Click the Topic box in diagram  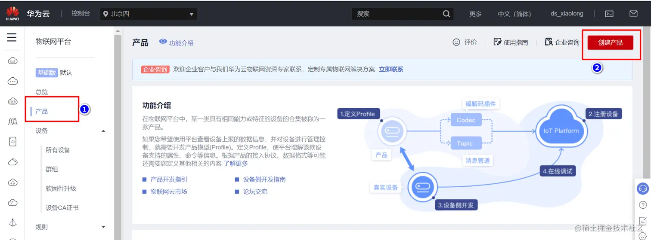pyautogui.click(x=465, y=143)
